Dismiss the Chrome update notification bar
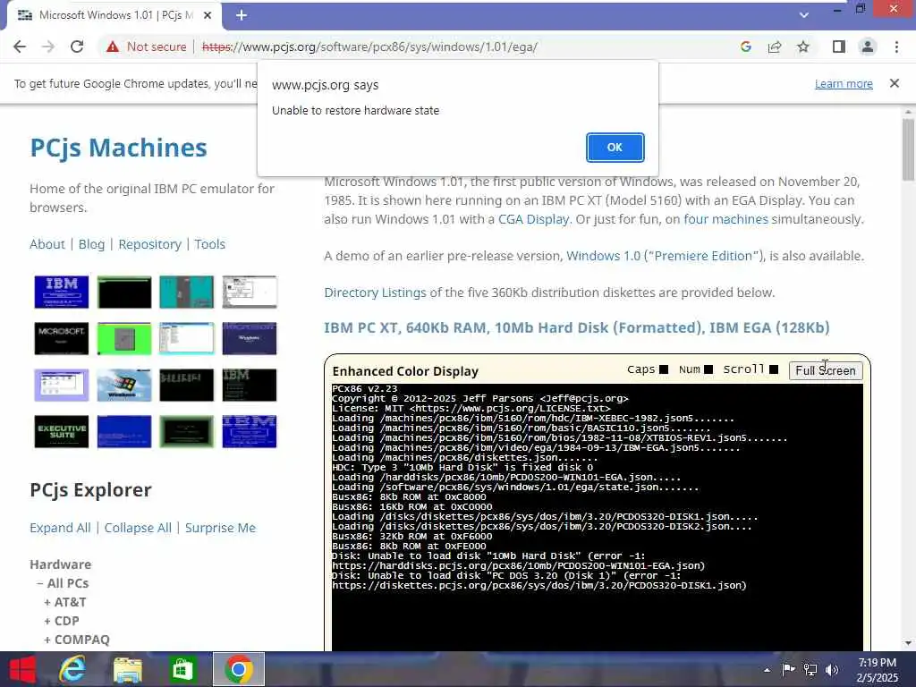916x687 pixels. pyautogui.click(x=894, y=83)
